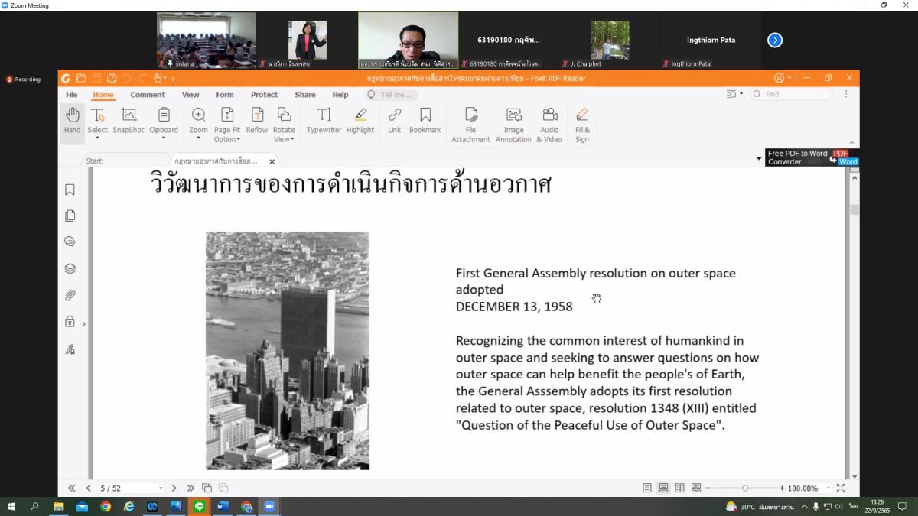Toggle full screen mode icon
The width and height of the screenshot is (918, 516).
(x=841, y=488)
